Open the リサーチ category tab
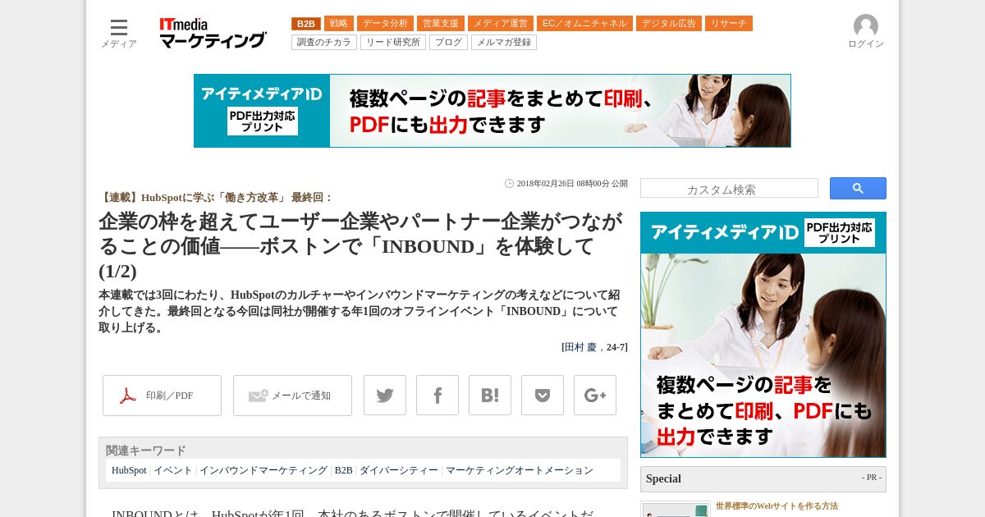 729,24
